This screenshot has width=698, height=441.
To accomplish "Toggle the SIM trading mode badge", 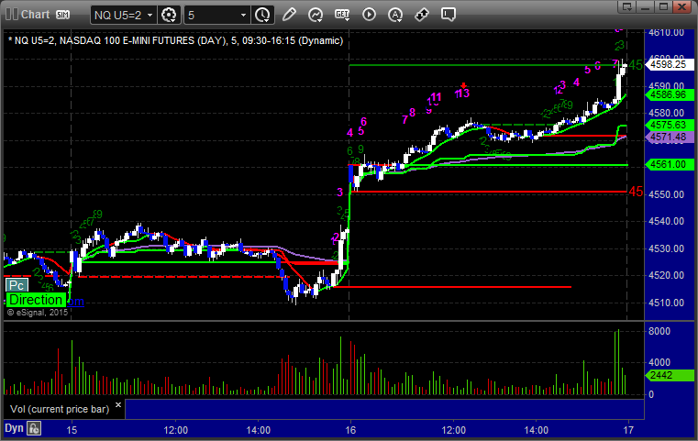I will pos(62,15).
